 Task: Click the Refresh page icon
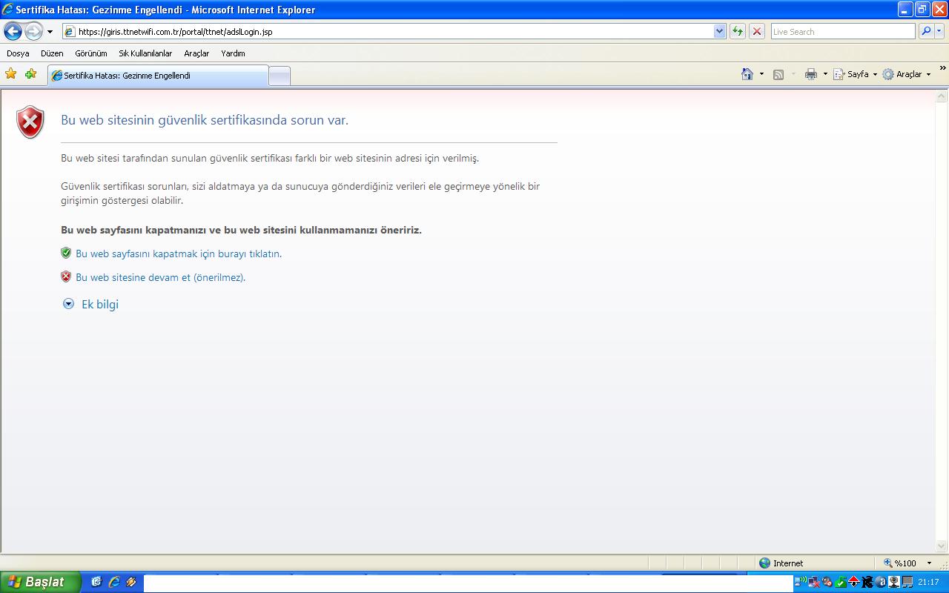[x=737, y=31]
